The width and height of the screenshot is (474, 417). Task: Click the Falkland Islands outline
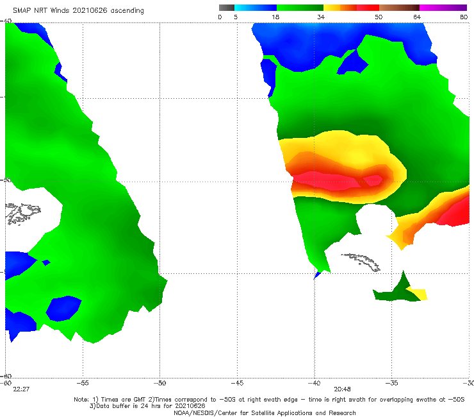coord(22,214)
